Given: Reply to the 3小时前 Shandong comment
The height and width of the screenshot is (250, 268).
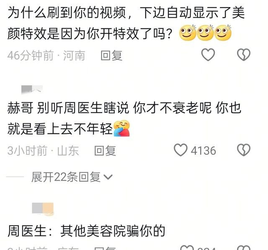Looking at the screenshot, I should click(x=105, y=151).
